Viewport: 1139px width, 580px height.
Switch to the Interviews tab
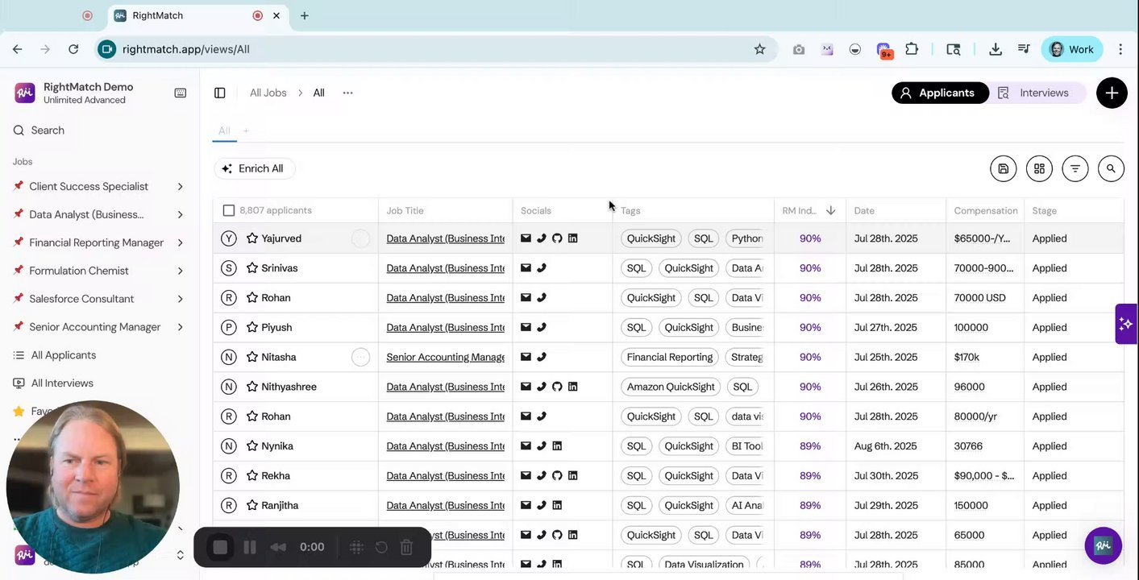point(1033,93)
